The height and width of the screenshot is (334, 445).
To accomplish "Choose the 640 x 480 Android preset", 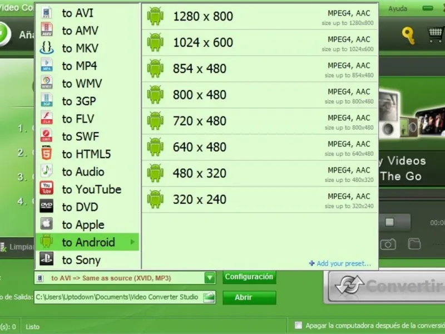I will [x=260, y=147].
